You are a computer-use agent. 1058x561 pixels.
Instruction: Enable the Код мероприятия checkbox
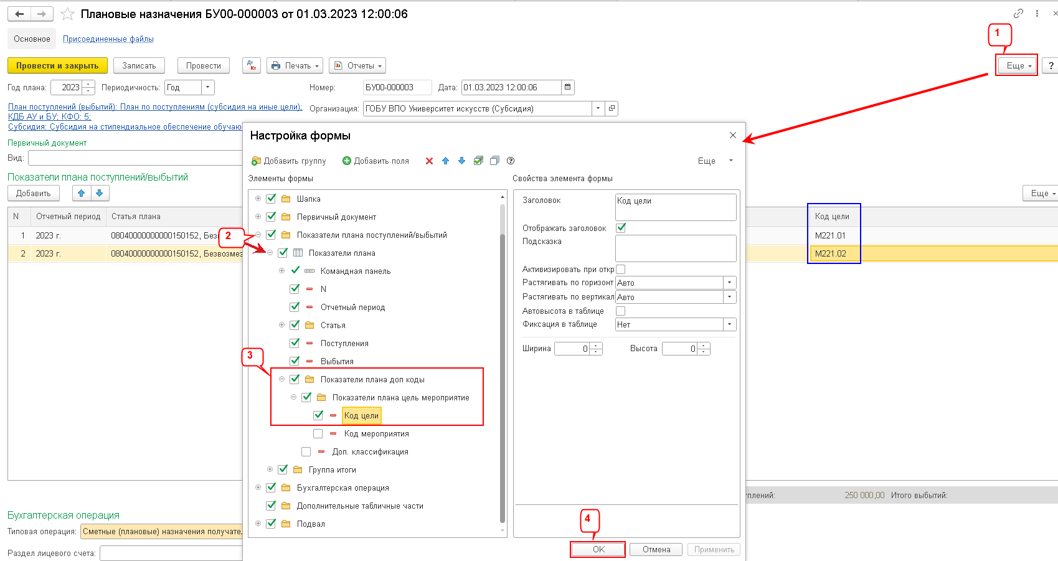coord(318,433)
